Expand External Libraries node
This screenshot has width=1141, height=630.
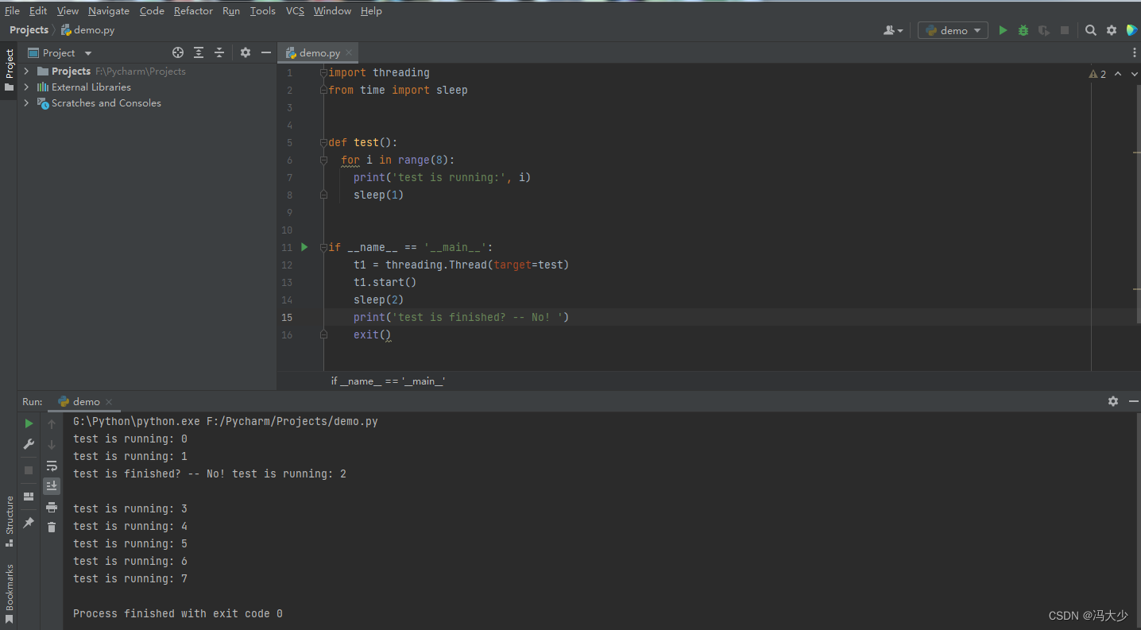(x=26, y=87)
